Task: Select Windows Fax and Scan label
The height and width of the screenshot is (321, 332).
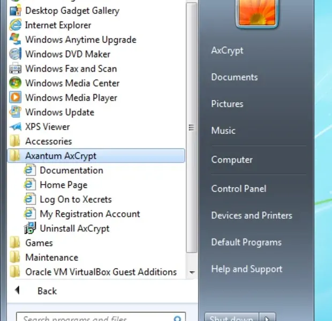Action: point(71,69)
